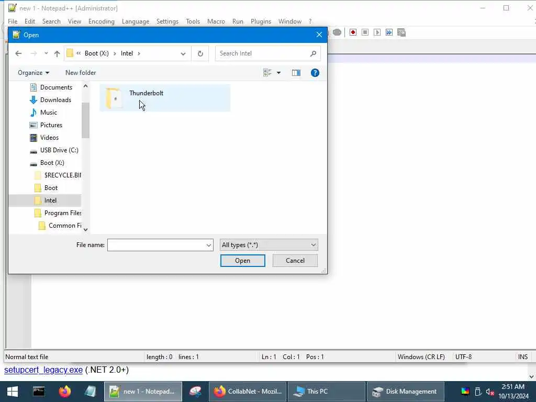Viewport: 536px width, 402px height.
Task: Open the Plugins menu
Action: click(x=261, y=21)
